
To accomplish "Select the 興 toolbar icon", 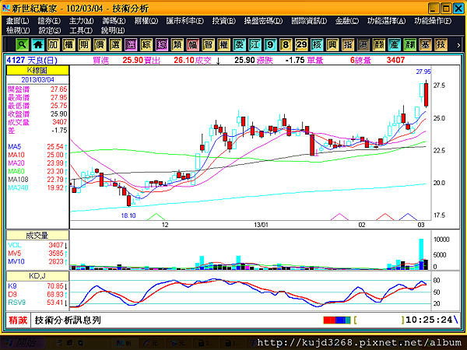I will click(x=332, y=44).
